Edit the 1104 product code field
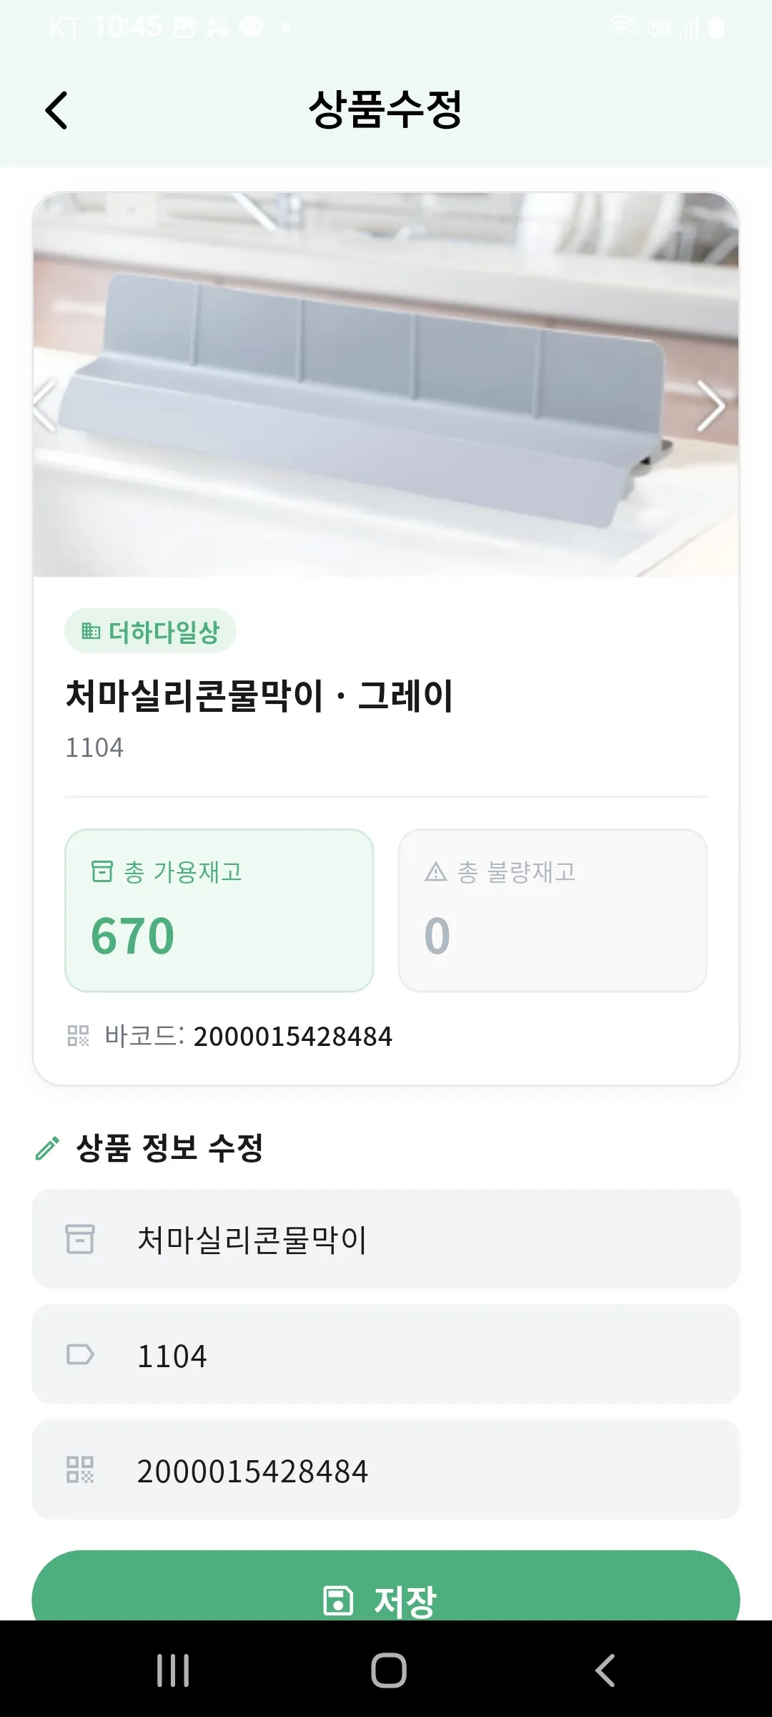Screen dimensions: 772x1717 point(429,1354)
